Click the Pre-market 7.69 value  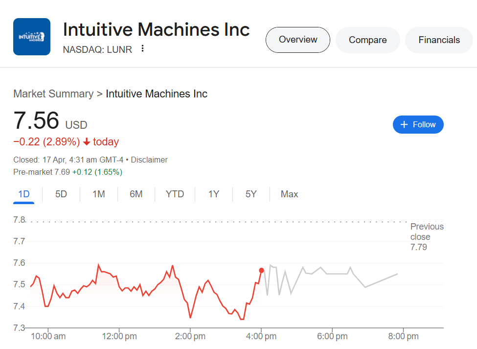(42, 172)
